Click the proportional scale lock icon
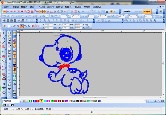This screenshot has width=166, height=115. 87,26
